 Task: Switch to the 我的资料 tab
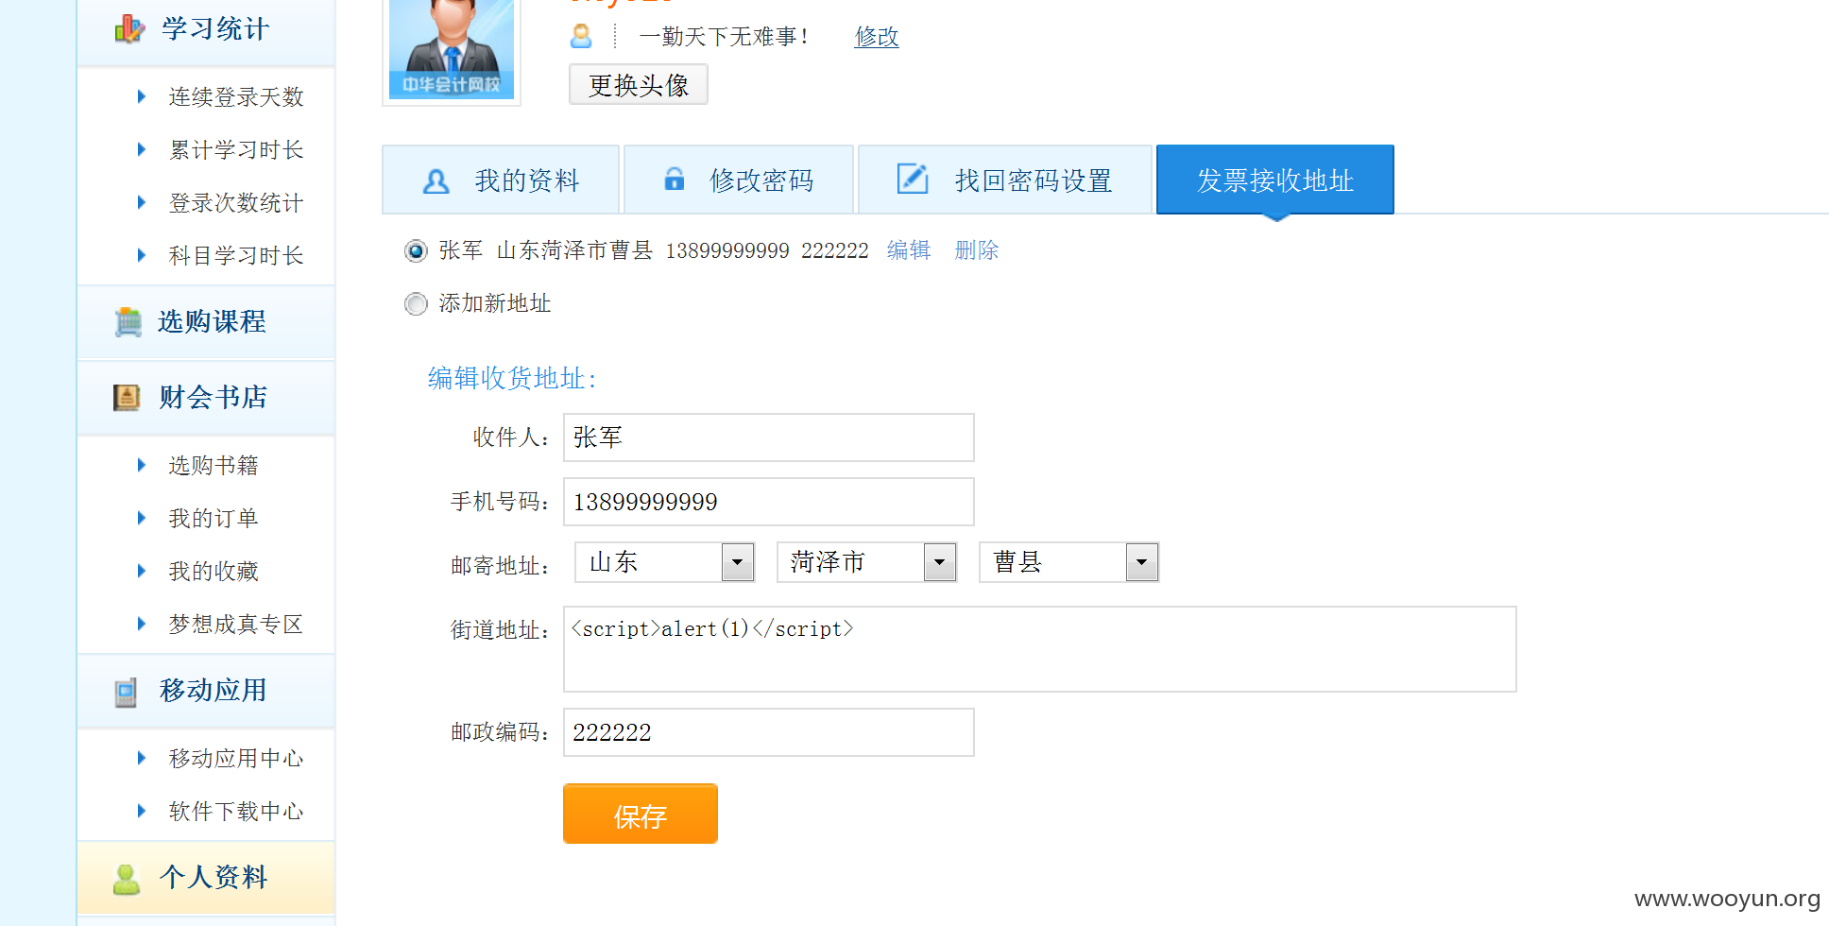pos(501,180)
